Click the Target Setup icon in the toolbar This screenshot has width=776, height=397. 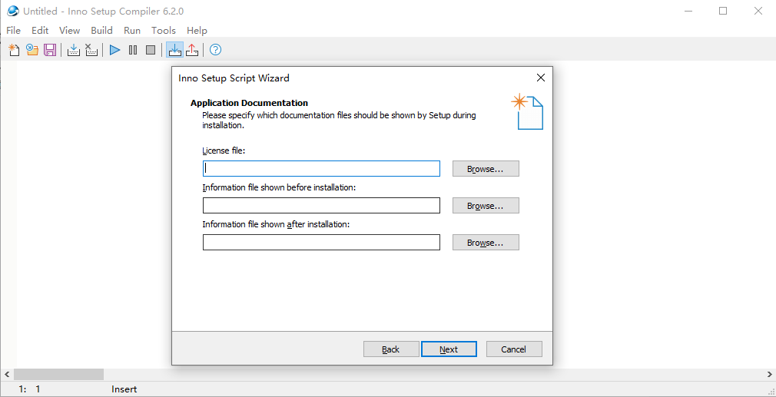point(174,50)
